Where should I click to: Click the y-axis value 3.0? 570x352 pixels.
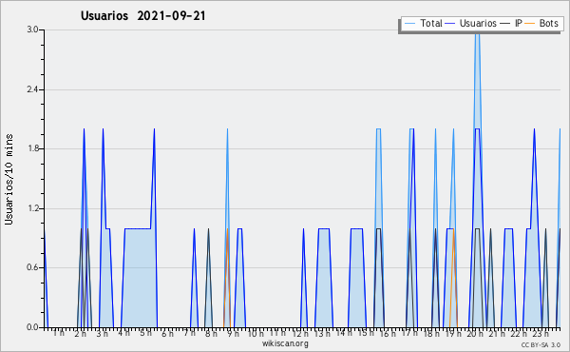pos(32,29)
